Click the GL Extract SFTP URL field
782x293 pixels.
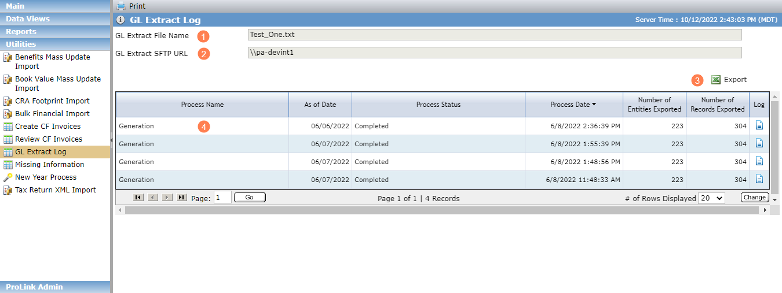pyautogui.click(x=494, y=53)
